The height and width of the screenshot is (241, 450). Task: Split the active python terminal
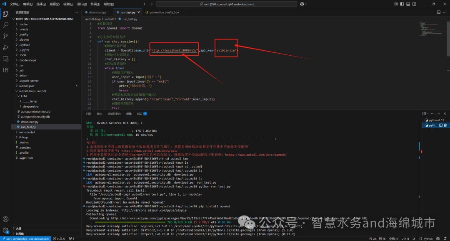[441, 125]
